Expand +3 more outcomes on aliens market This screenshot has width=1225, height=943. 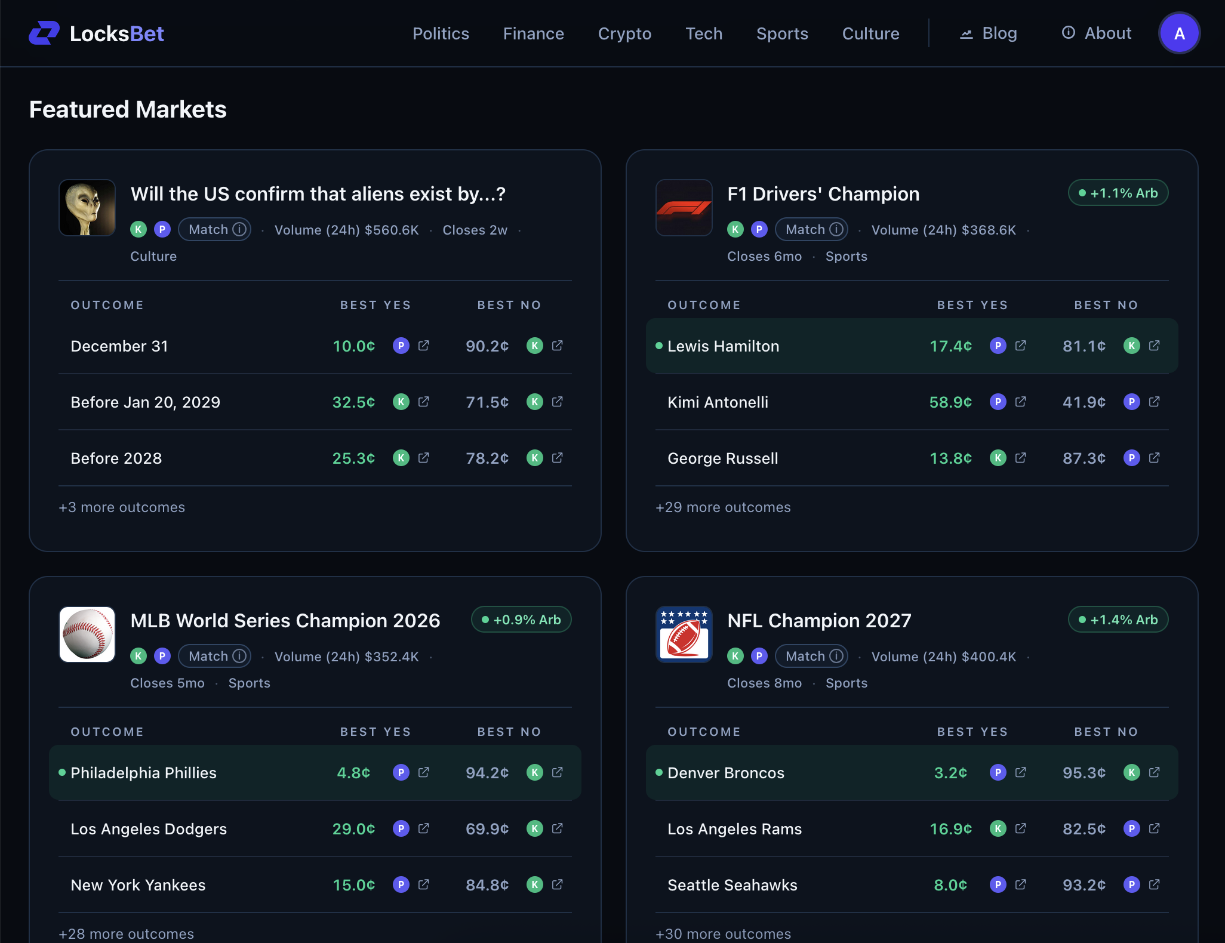122,507
